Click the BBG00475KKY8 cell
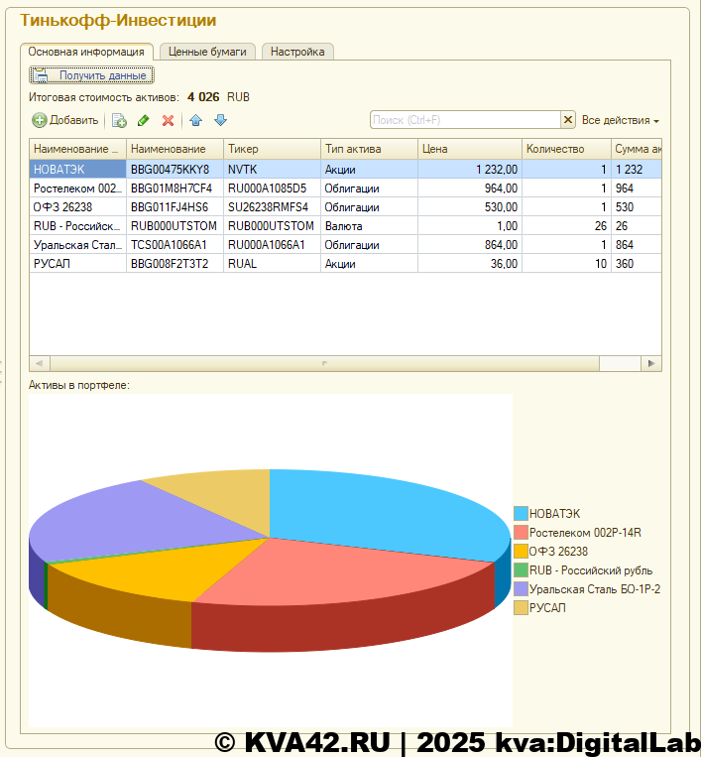 click(175, 170)
